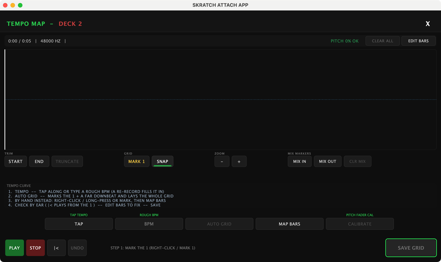Click the zoom in plus button
This screenshot has width=441, height=262.
[239, 162]
